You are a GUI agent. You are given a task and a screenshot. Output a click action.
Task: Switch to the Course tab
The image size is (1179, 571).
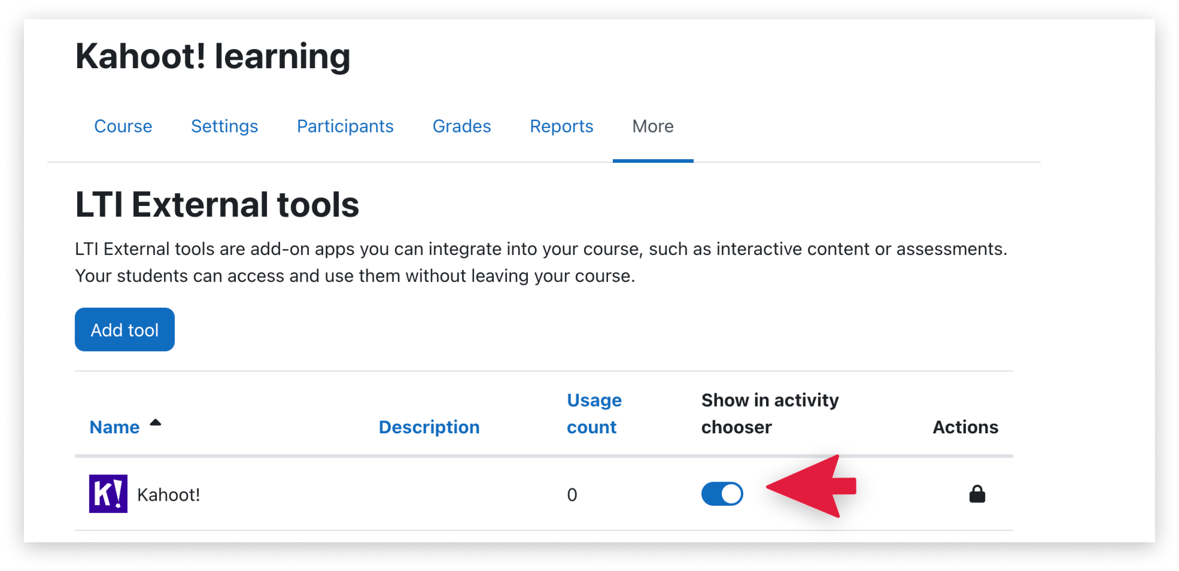[123, 126]
